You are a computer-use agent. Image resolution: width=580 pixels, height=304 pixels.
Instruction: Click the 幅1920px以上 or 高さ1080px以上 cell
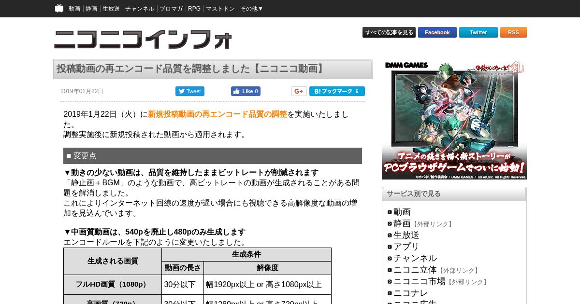coord(267,285)
